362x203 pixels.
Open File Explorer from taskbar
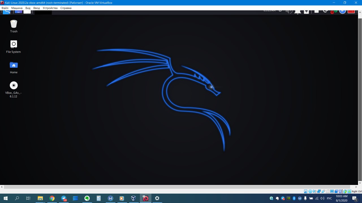click(40, 198)
